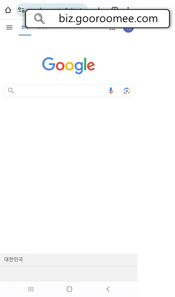
Task: Expand the three-dot more options on Google bar
Action: (x=112, y=30)
